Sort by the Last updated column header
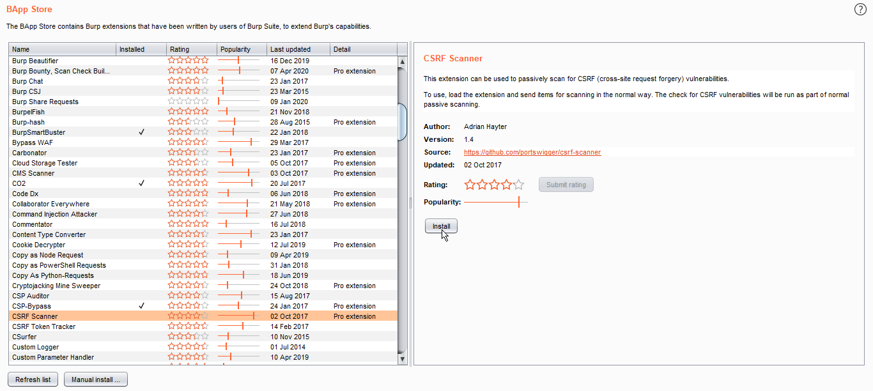Screen dimensions: 873x391 (x=298, y=49)
